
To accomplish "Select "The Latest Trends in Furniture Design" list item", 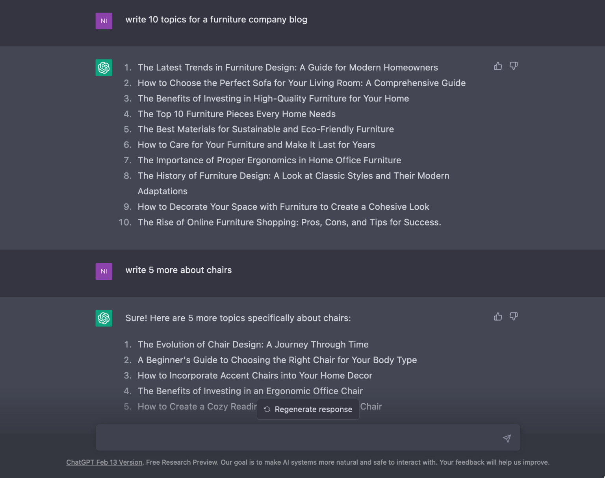I will (x=288, y=68).
